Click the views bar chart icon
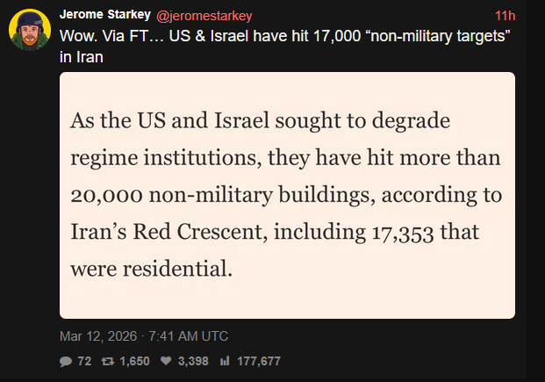The image size is (545, 382). [x=224, y=361]
